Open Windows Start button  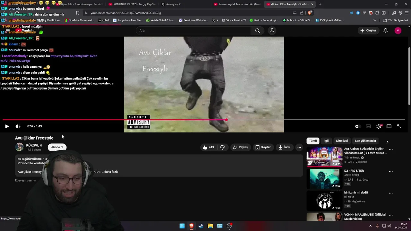182,226
